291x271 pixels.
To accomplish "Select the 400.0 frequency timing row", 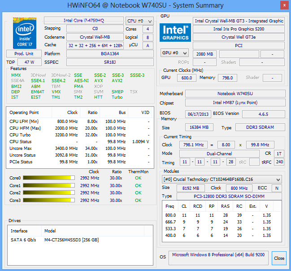I will (222, 236).
